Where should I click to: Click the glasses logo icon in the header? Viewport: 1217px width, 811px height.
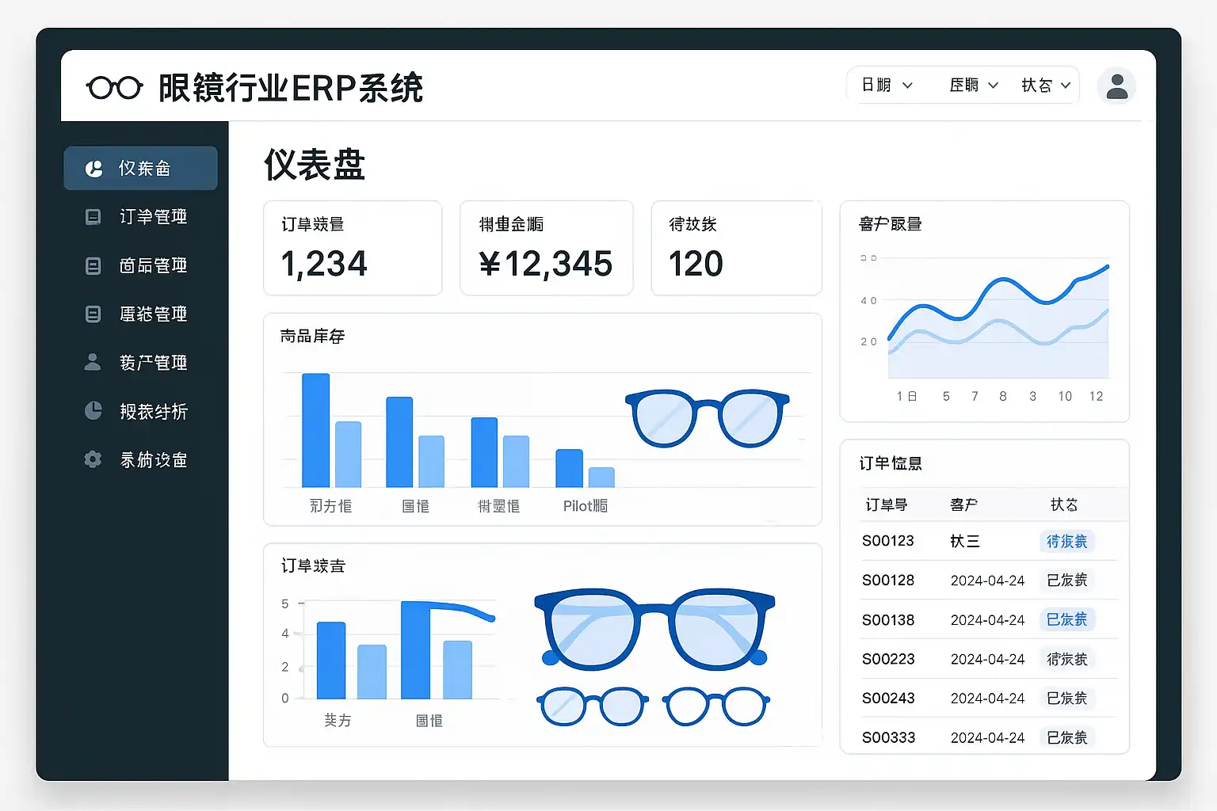114,87
